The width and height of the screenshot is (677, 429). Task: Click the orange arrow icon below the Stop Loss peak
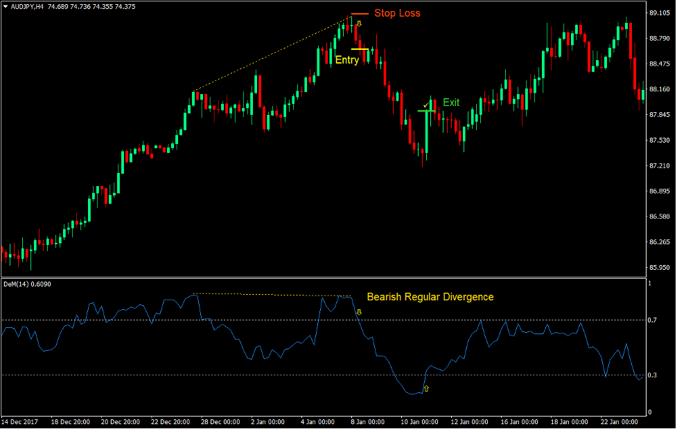pos(359,24)
